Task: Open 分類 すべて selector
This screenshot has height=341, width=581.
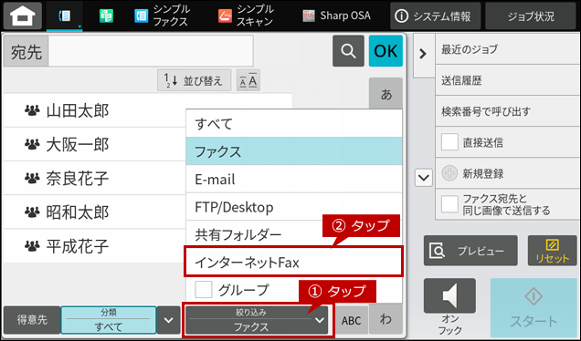Action: (x=109, y=320)
